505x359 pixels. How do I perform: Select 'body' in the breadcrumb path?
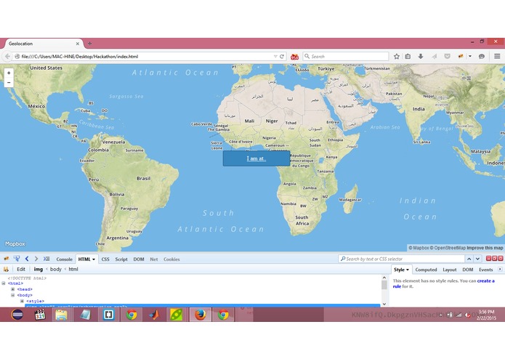pyautogui.click(x=56, y=269)
